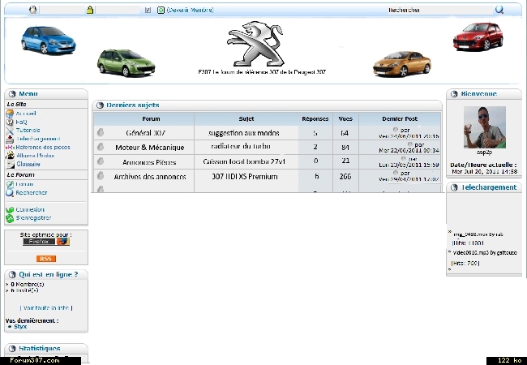
Task: Click the green S'enregistrer icon
Action: 10,218
